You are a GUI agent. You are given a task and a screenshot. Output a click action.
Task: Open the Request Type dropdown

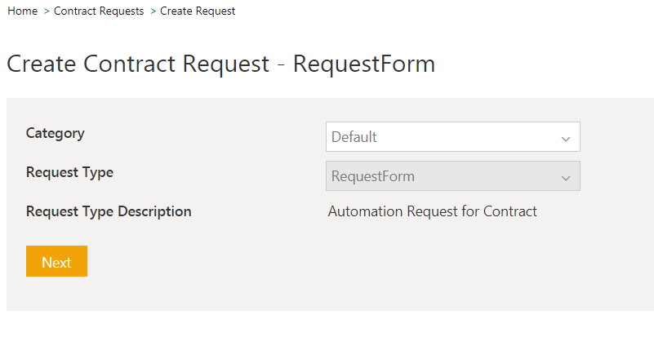coord(452,176)
